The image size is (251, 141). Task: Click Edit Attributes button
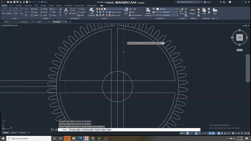point(135,15)
